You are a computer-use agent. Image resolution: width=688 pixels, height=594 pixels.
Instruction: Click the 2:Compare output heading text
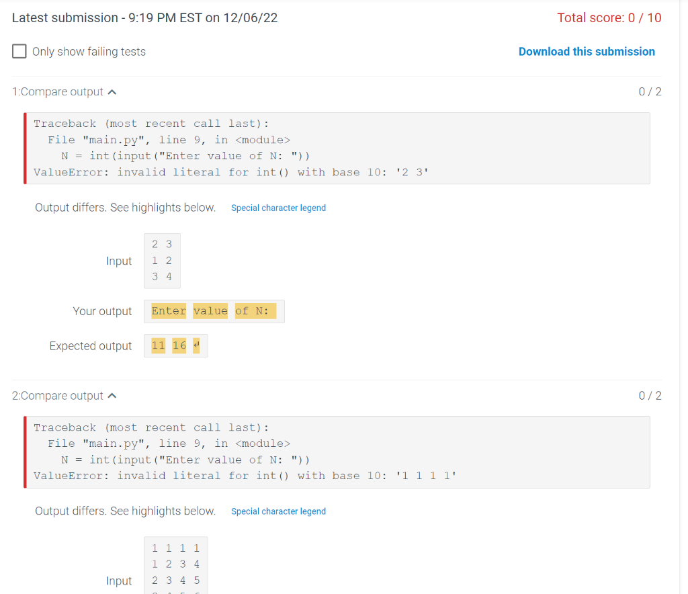point(58,396)
